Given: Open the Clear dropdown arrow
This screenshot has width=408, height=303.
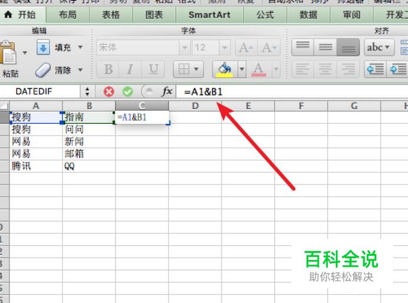Looking at the screenshot, I should pyautogui.click(x=80, y=70).
